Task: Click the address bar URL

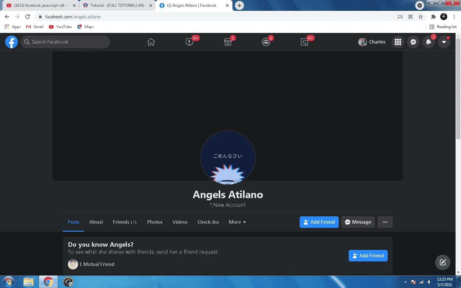Action: click(x=73, y=17)
